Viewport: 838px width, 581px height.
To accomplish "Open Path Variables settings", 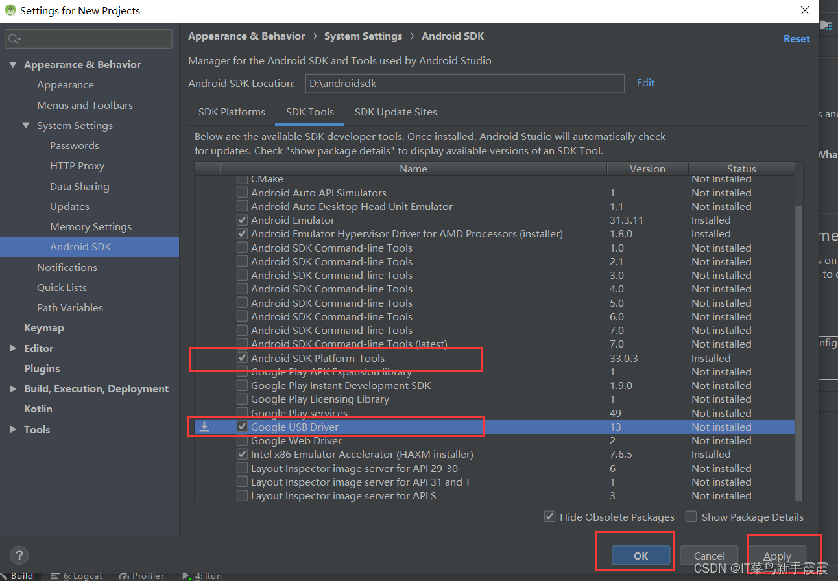I will pos(70,307).
